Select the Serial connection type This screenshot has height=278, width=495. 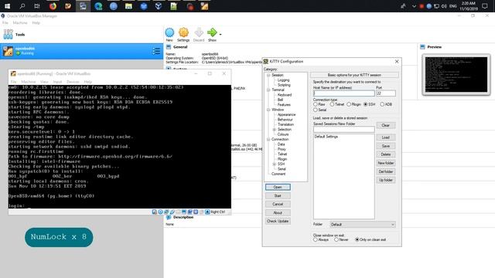(316, 110)
